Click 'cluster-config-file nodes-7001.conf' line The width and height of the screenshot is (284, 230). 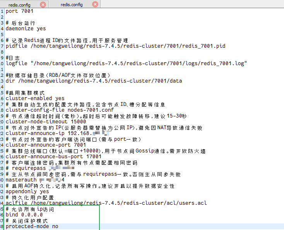tap(60, 110)
